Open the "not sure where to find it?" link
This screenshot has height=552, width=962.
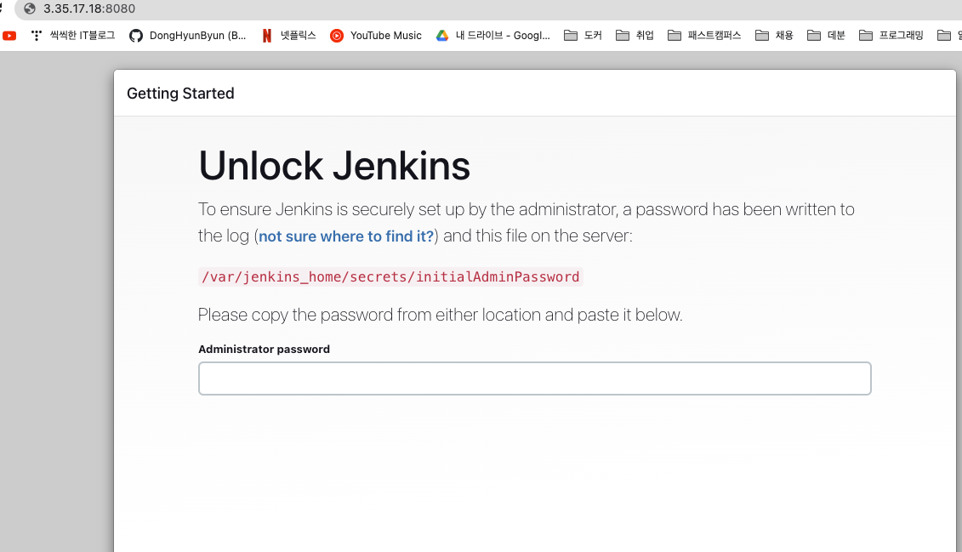(x=346, y=236)
